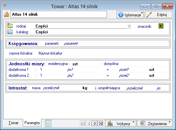The height and width of the screenshot is (130, 176).
Task: Minimize the Towar window
Action: pyautogui.click(x=145, y=6)
